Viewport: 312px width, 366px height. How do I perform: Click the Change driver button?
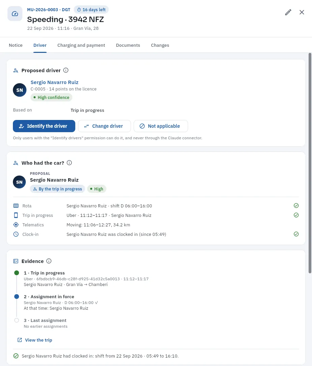[x=104, y=126]
